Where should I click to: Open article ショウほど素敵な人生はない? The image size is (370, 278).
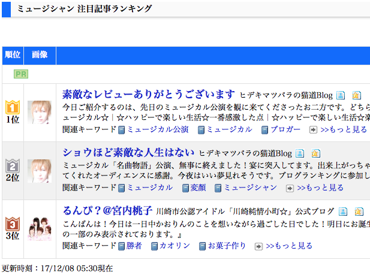128,152
